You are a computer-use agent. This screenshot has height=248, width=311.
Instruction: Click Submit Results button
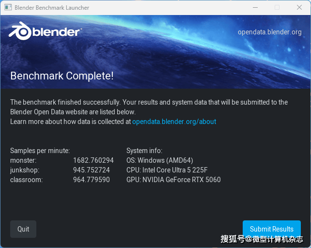click(x=271, y=229)
